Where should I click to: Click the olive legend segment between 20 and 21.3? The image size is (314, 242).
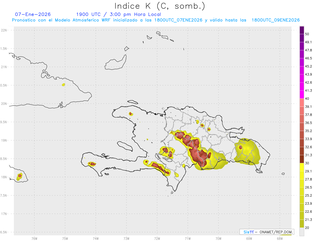[x=302, y=224]
